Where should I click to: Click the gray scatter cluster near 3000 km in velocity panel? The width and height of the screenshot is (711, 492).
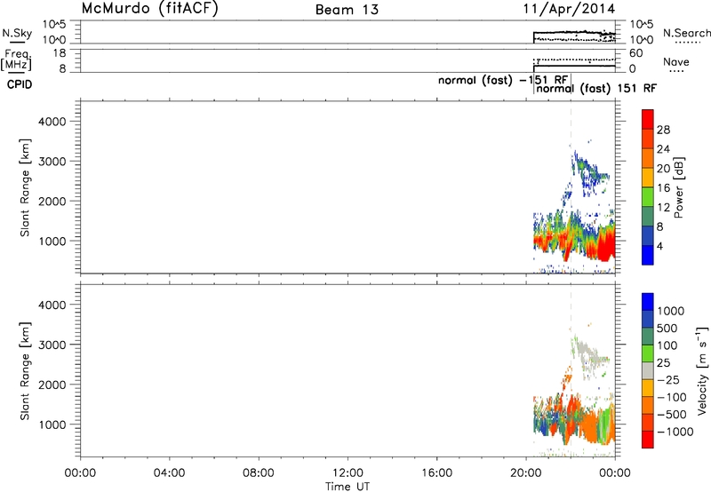[588, 353]
